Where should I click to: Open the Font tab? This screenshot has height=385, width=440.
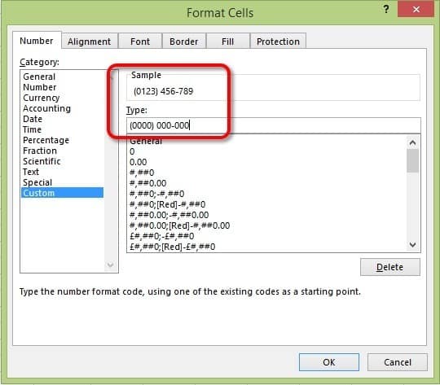[140, 42]
